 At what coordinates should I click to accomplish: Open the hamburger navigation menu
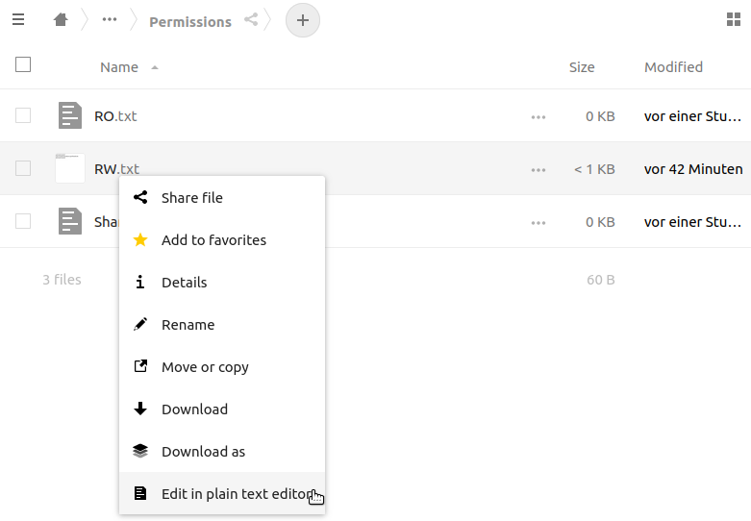tap(18, 19)
